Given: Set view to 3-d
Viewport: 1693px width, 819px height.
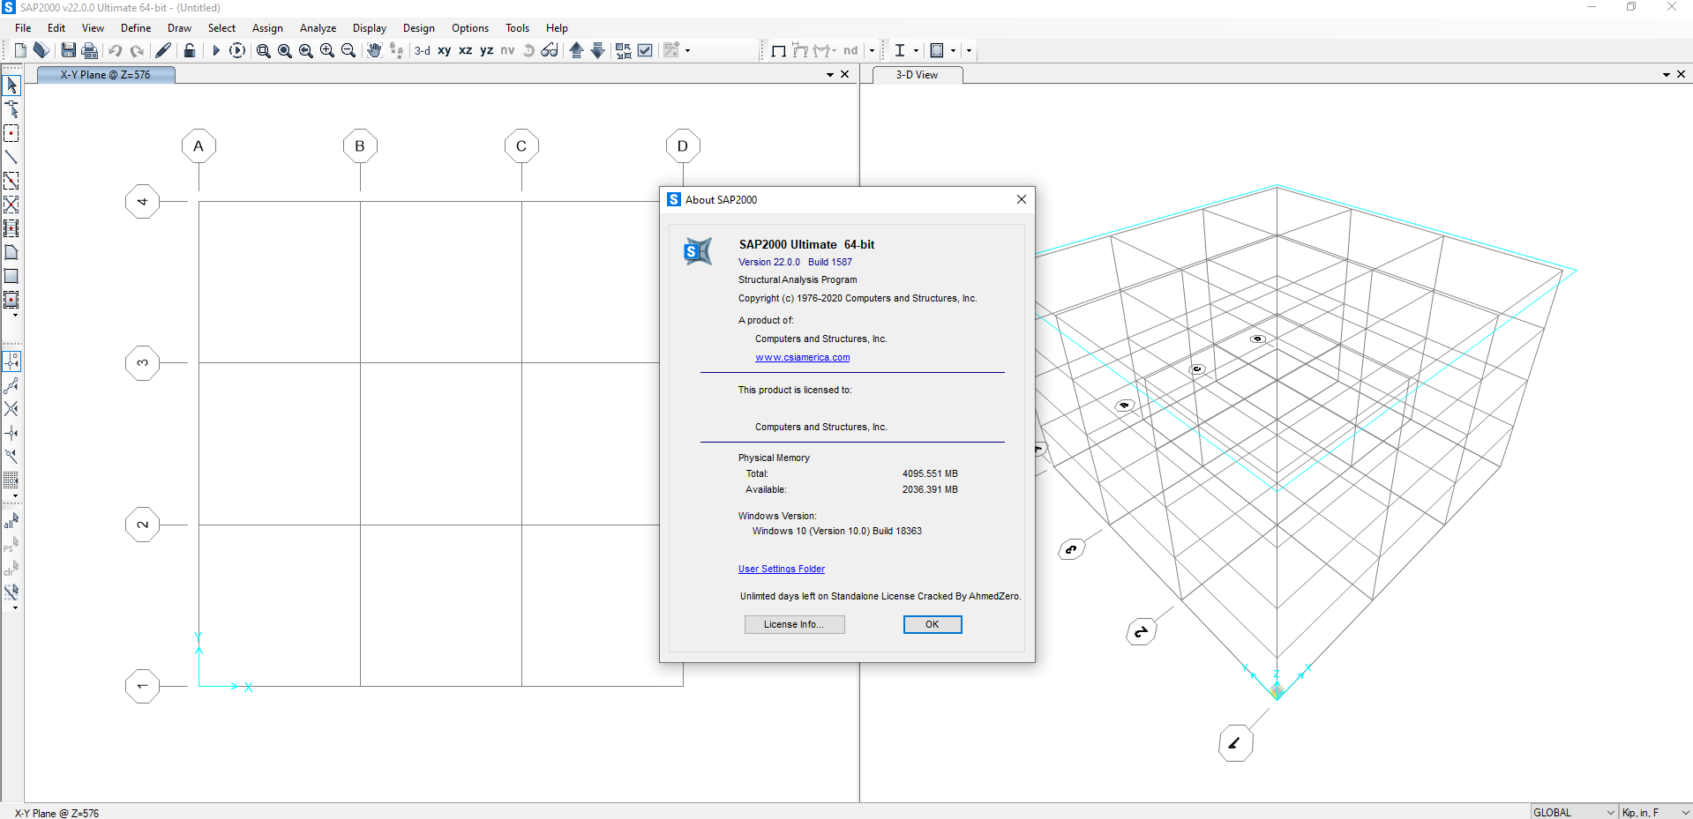Looking at the screenshot, I should pyautogui.click(x=423, y=50).
